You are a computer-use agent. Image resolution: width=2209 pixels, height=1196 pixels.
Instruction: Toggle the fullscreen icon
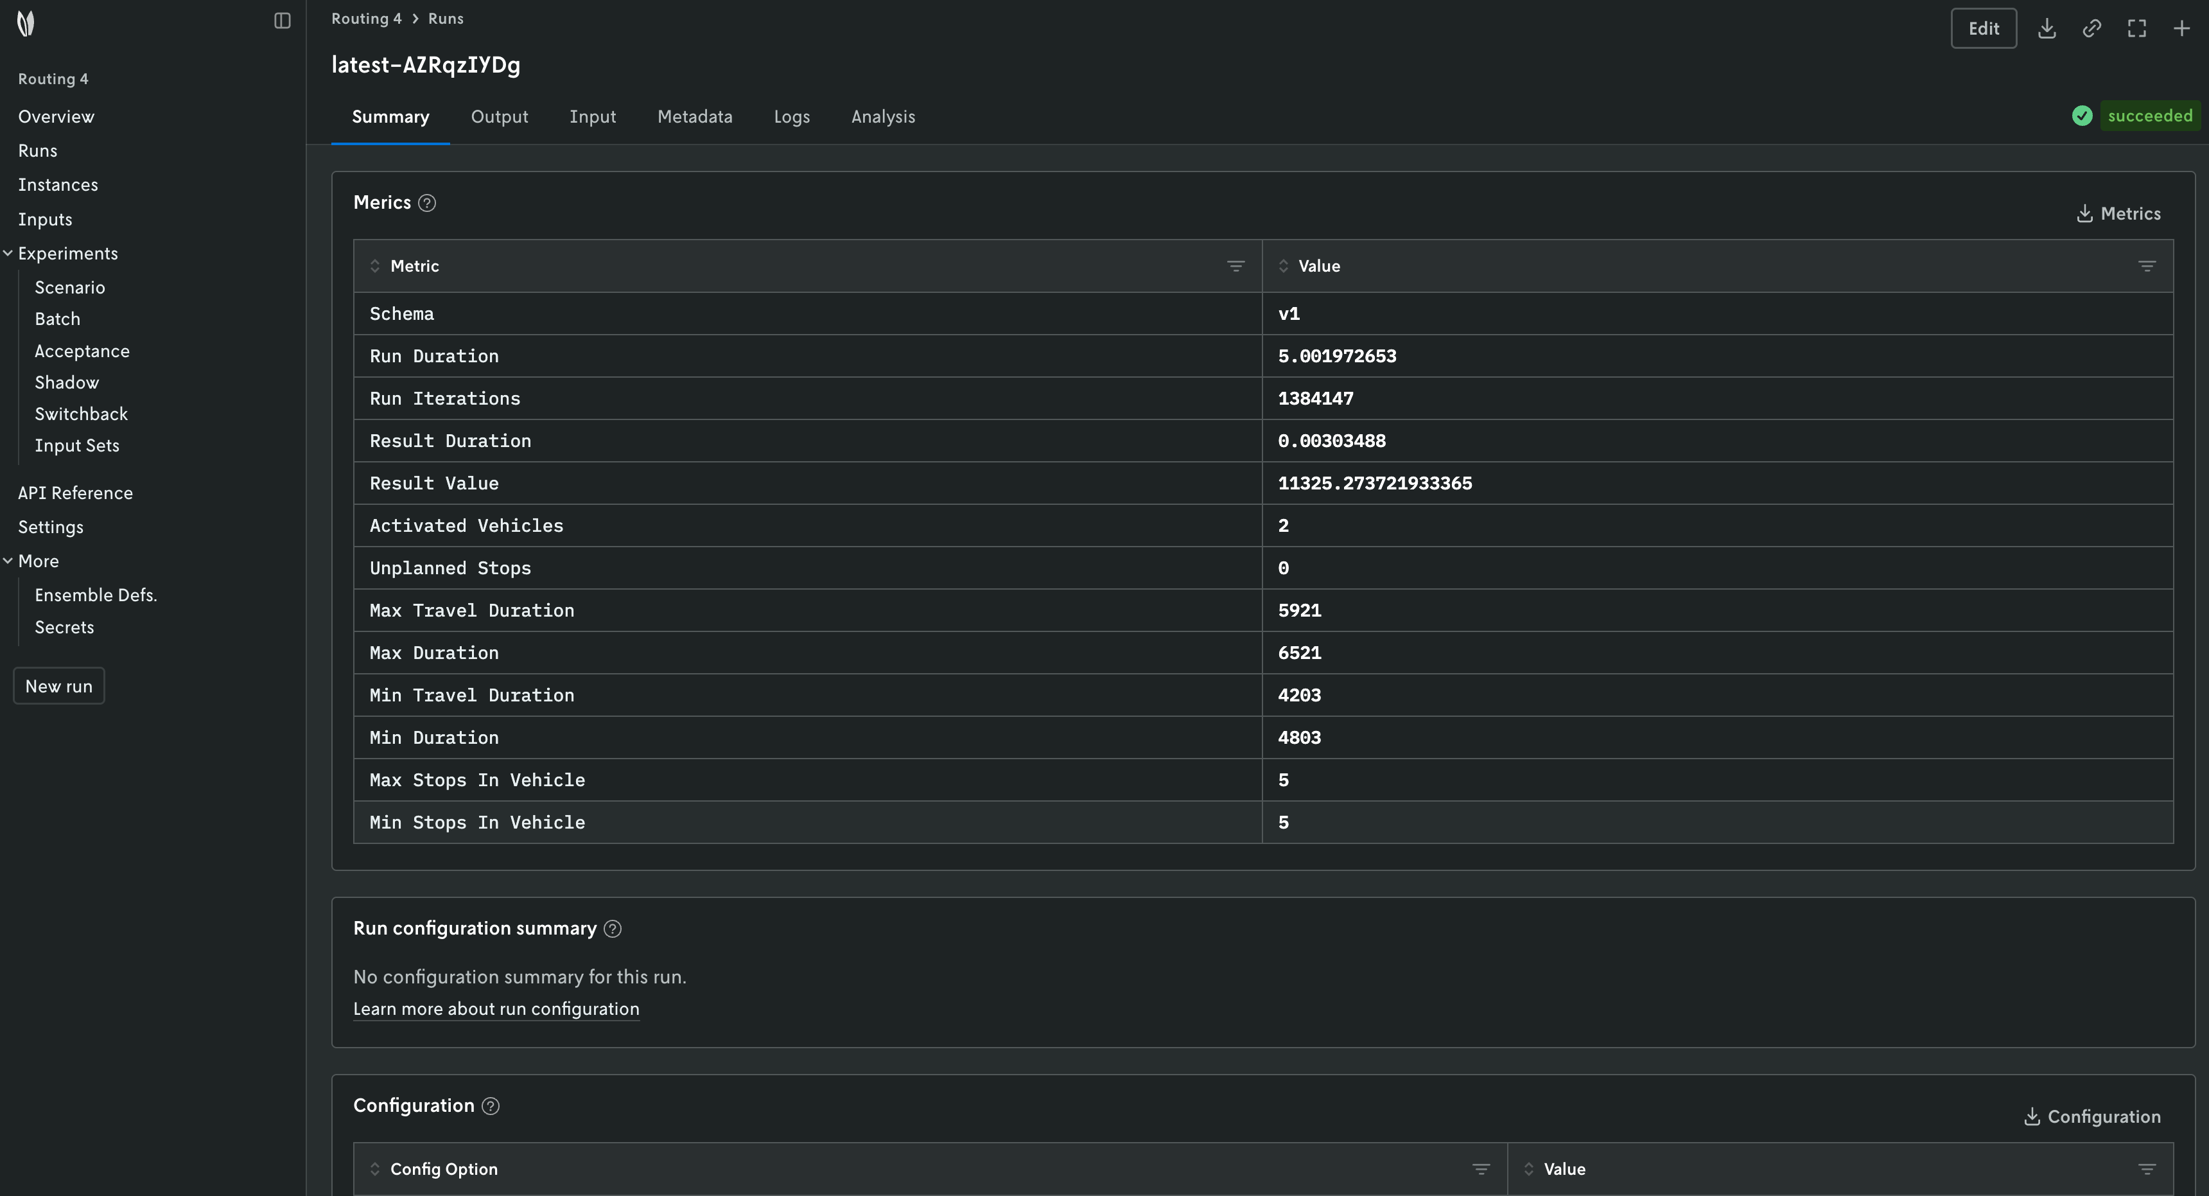point(2137,28)
